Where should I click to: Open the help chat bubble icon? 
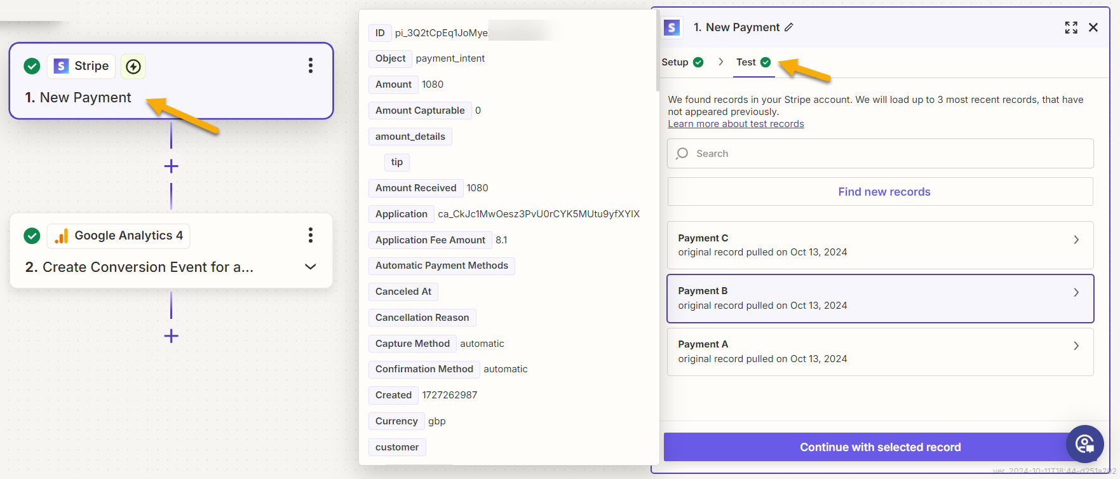pyautogui.click(x=1085, y=444)
